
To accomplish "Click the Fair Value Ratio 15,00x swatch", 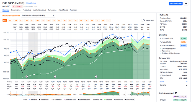I will (184, 42).
